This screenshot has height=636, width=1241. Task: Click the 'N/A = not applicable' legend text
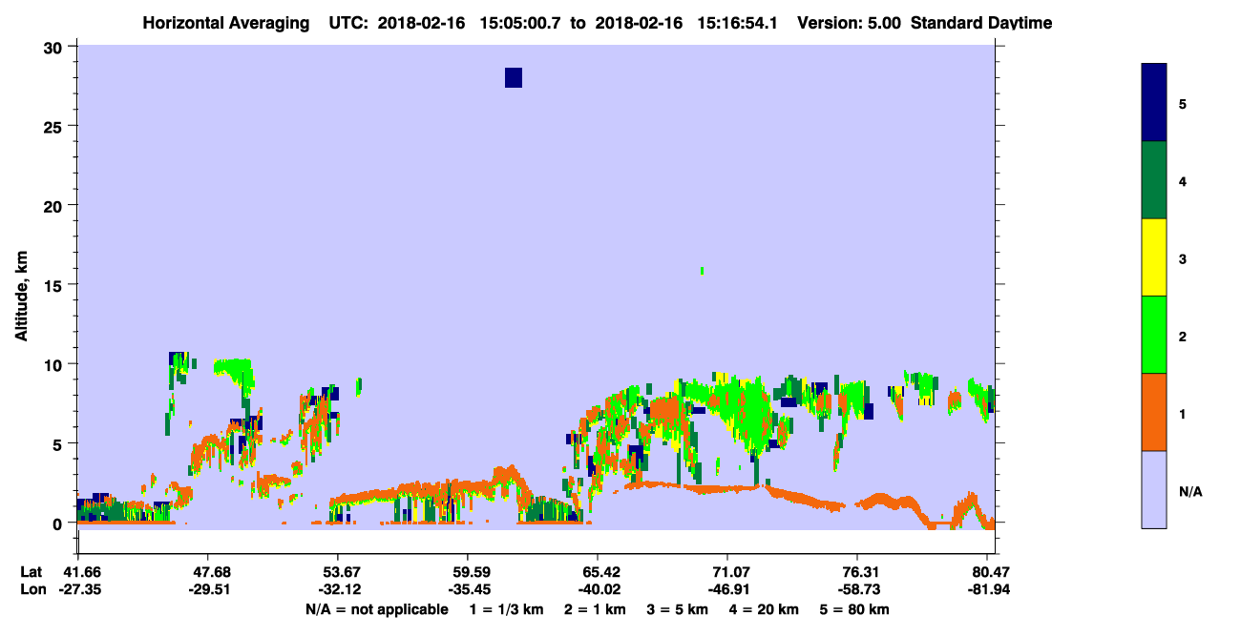click(x=377, y=609)
